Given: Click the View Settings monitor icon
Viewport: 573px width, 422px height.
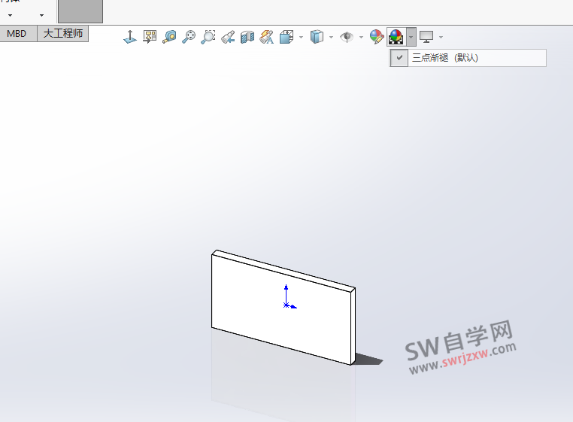Looking at the screenshot, I should tap(426, 37).
